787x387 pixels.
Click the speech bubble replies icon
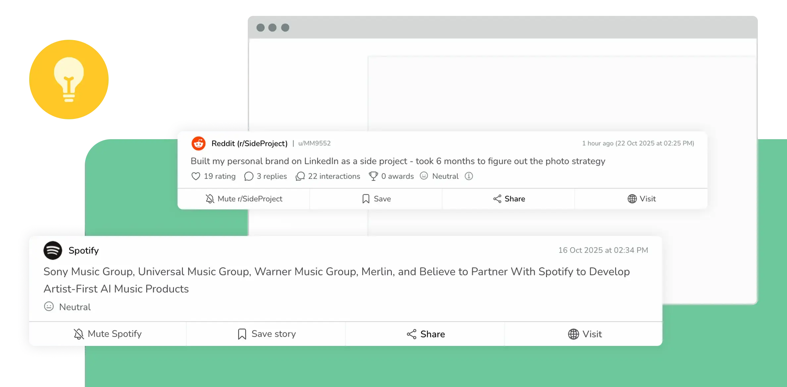point(248,176)
